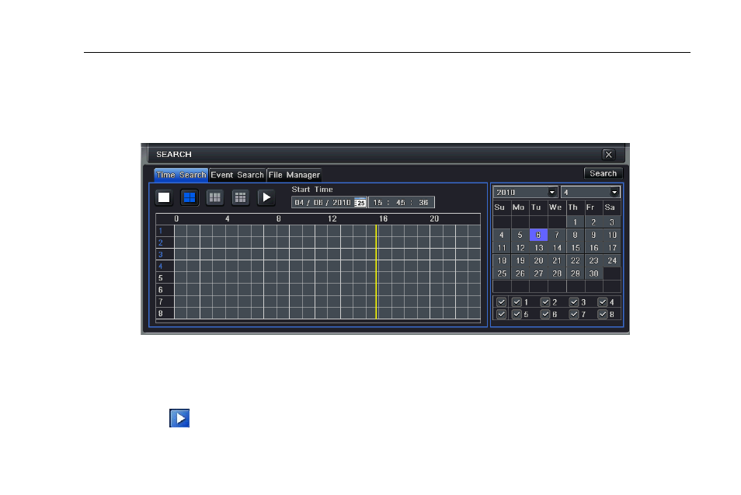Toggle channel 3 checkbox
Image resolution: width=741 pixels, height=495 pixels.
pos(574,302)
